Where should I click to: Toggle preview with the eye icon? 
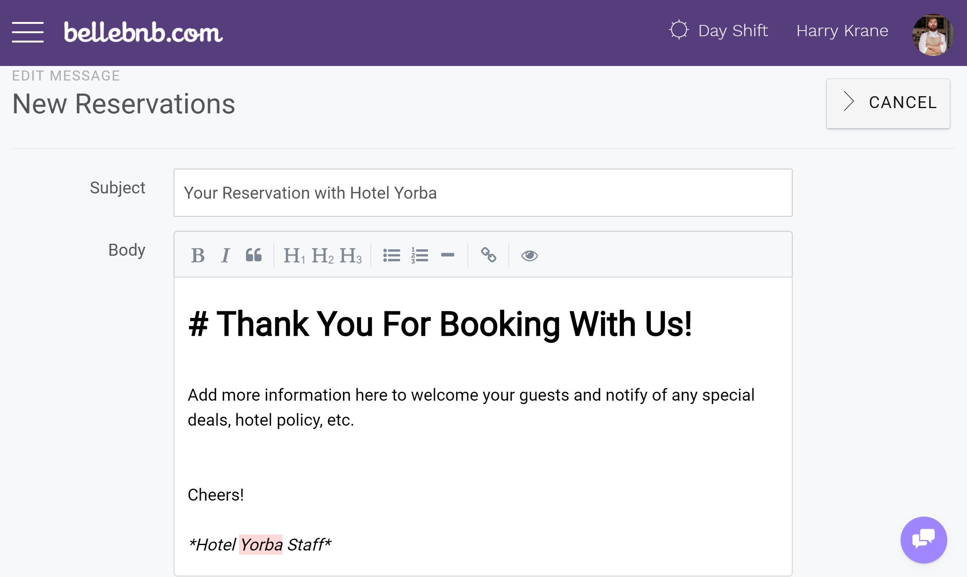point(529,255)
